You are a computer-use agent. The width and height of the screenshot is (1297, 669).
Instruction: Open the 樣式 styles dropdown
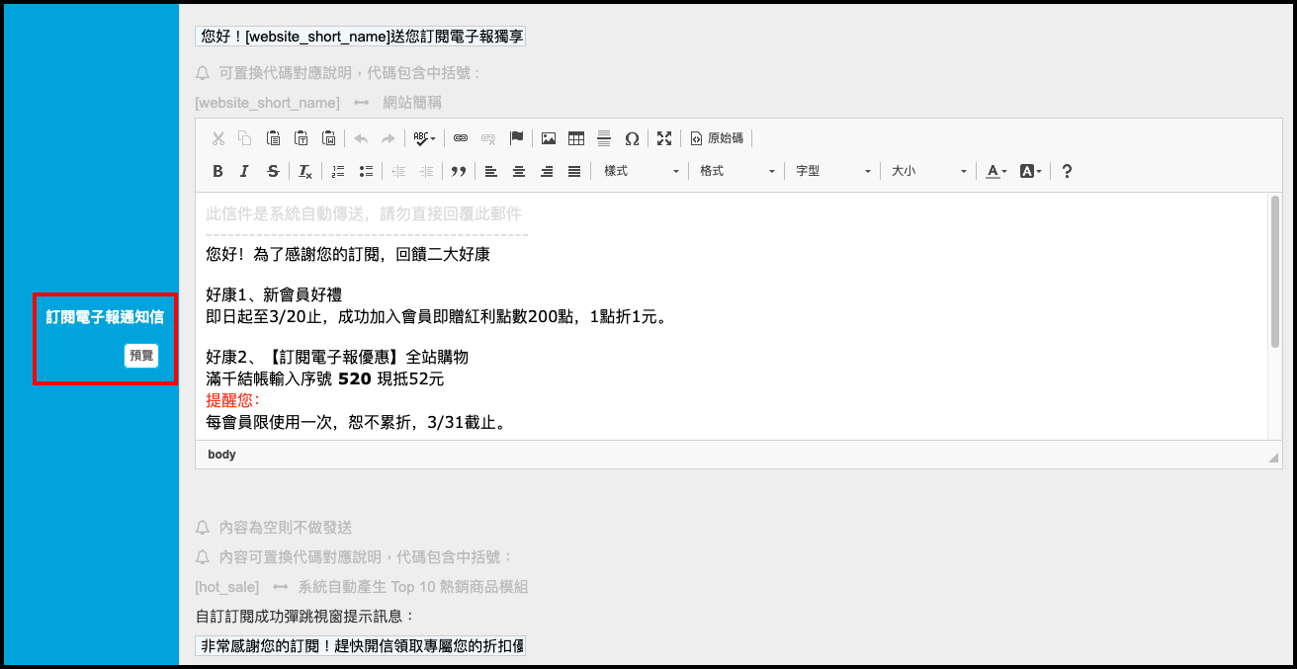[x=641, y=171]
